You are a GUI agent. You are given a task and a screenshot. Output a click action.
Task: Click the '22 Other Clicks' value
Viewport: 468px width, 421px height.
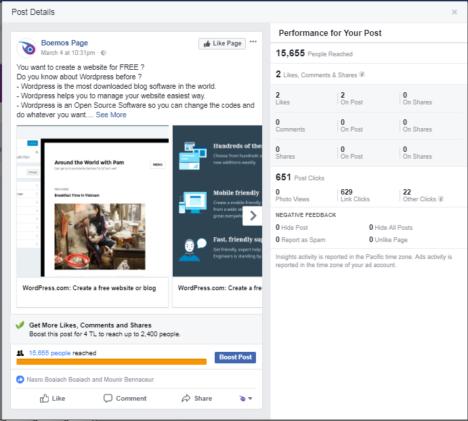(x=419, y=195)
